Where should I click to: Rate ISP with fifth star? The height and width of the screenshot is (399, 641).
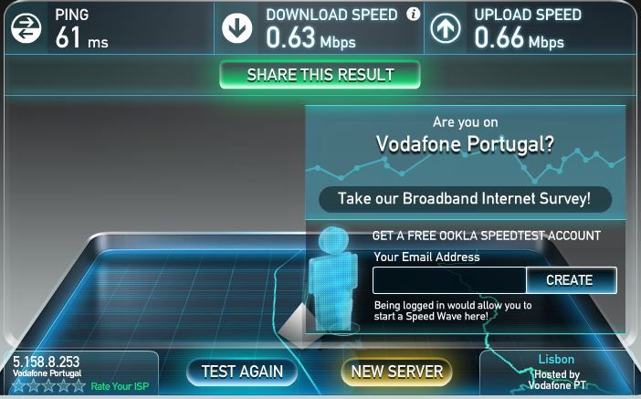click(x=79, y=385)
